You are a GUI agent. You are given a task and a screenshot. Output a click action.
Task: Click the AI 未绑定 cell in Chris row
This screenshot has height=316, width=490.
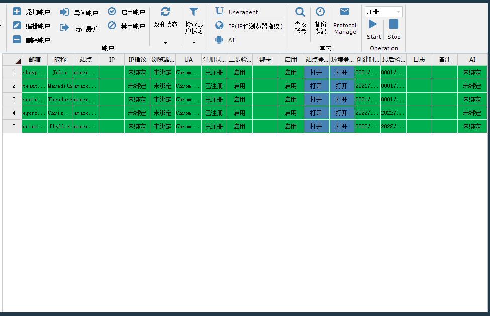pyautogui.click(x=472, y=113)
